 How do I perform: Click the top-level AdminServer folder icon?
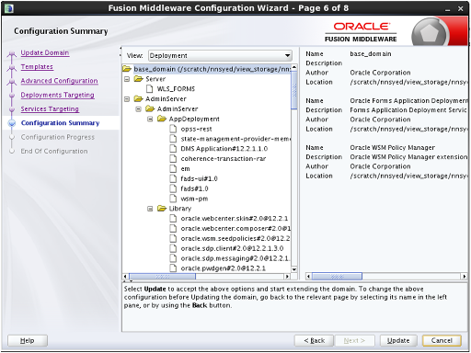(x=139, y=99)
